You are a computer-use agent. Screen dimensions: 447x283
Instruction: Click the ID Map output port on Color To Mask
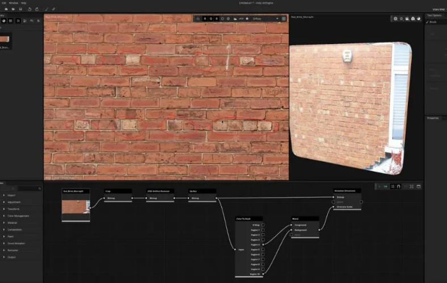(x=263, y=225)
